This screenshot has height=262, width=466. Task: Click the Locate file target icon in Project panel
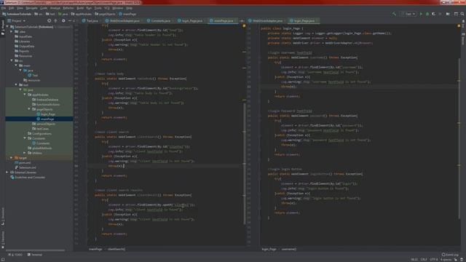click(49, 21)
